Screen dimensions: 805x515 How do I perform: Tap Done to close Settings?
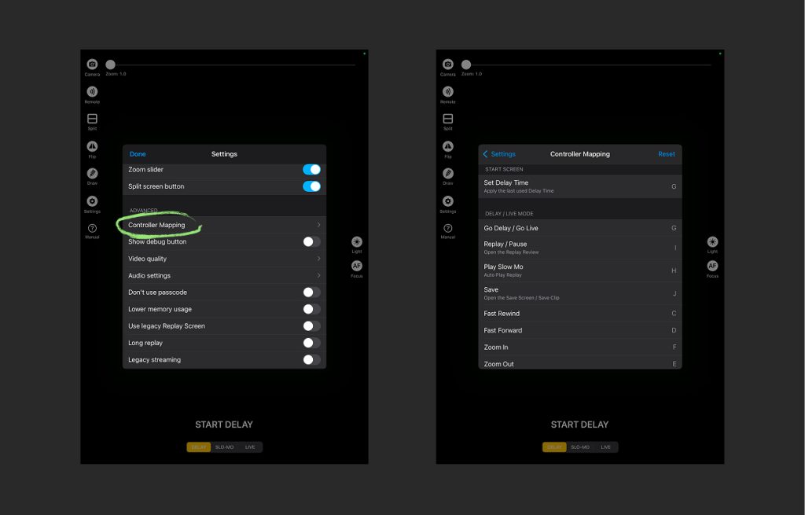click(x=137, y=153)
